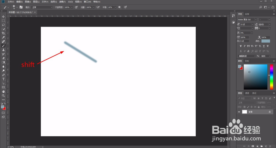Screen dimensions: 276x148
Task: Select the Clone Stamp tool
Action: 3,50
